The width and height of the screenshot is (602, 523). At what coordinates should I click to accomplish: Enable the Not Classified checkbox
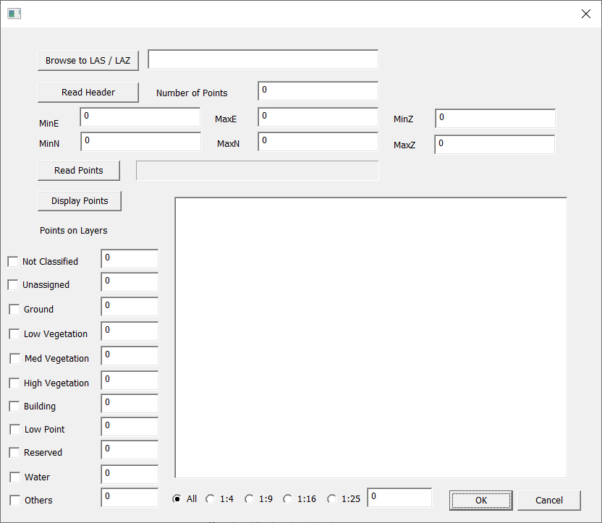tap(13, 262)
